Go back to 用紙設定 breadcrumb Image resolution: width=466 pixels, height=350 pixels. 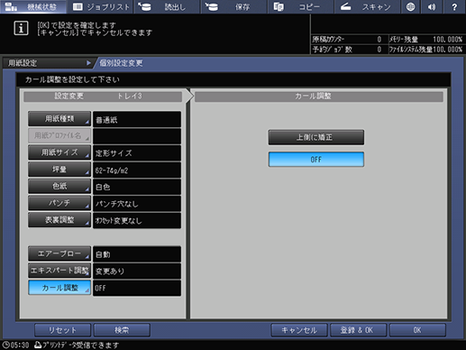pos(48,63)
